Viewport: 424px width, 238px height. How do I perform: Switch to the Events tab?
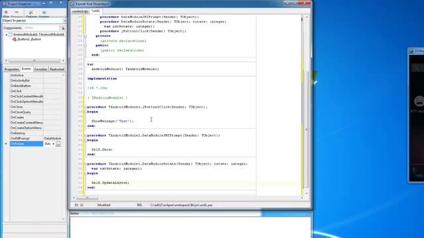pyautogui.click(x=26, y=69)
